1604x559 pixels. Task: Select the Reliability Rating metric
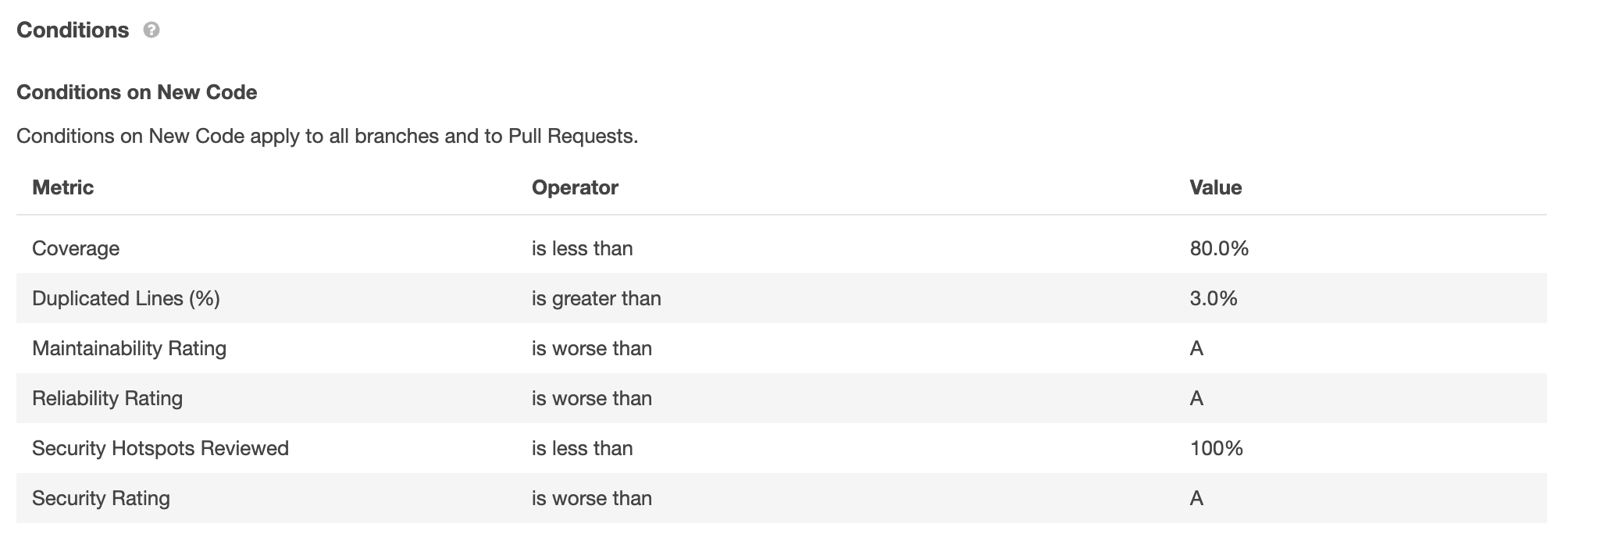(x=107, y=398)
